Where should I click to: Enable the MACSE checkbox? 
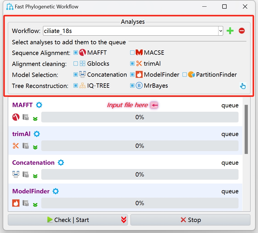(x=132, y=53)
